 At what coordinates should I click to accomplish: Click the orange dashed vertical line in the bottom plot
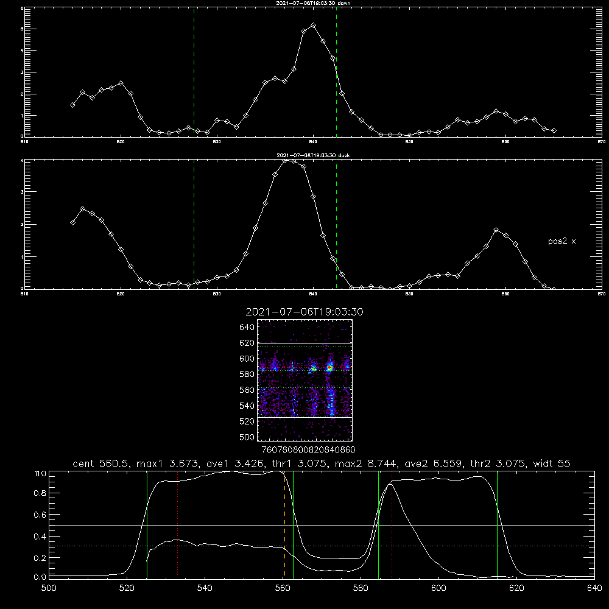tap(284, 525)
